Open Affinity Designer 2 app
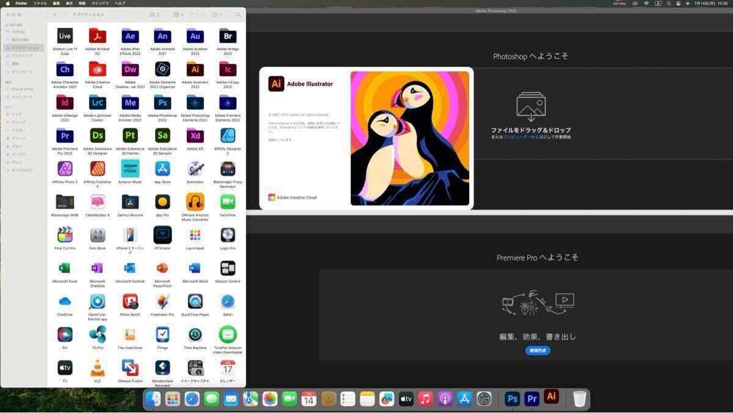The image size is (733, 413). [228, 135]
